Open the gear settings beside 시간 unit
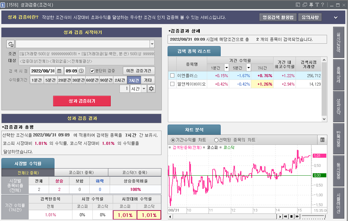 click(151, 89)
